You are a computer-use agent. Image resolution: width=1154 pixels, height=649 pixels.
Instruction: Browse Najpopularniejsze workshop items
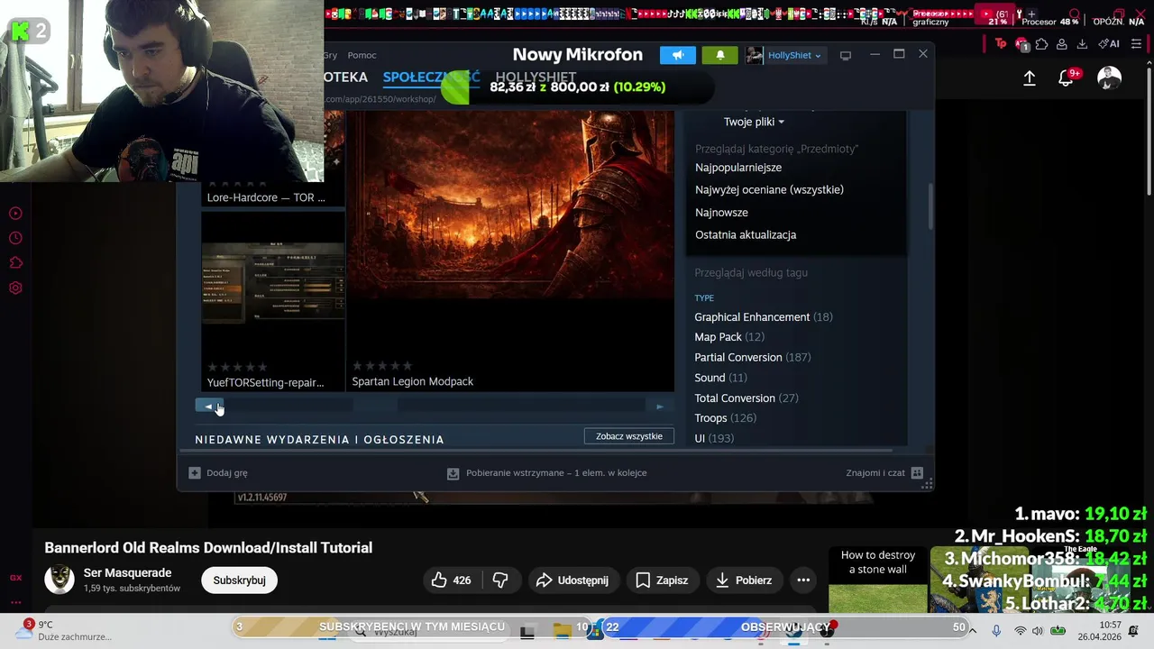click(x=738, y=168)
